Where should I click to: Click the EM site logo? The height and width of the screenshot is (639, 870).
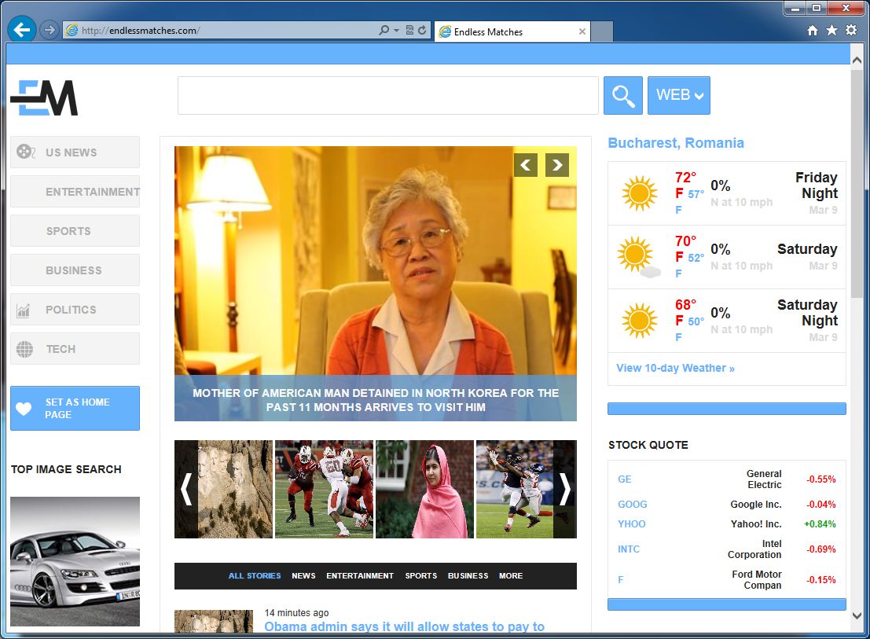[44, 98]
